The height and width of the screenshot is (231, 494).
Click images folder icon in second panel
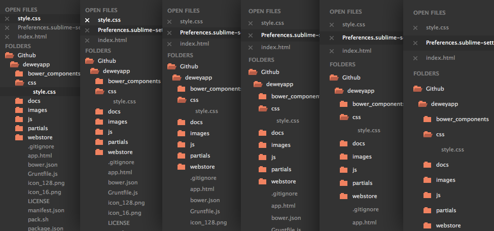coord(99,122)
